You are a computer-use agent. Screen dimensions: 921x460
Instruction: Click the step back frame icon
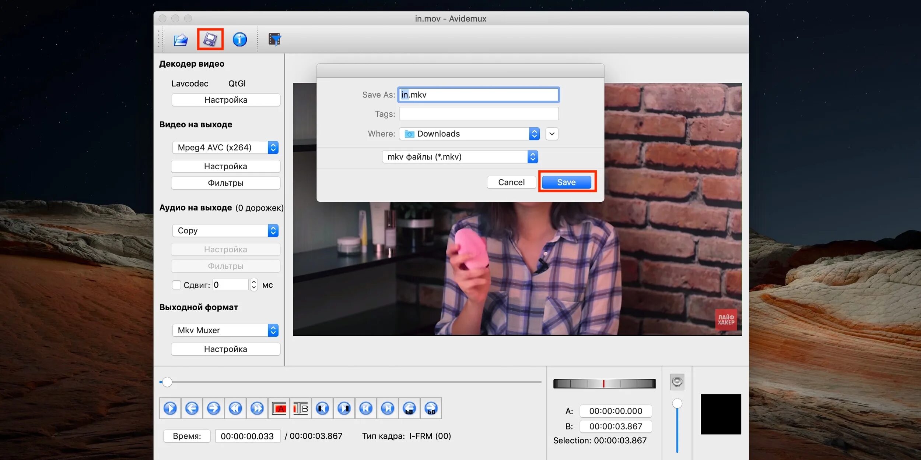coord(192,408)
